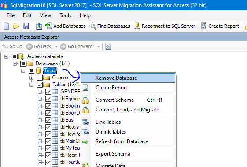Screen dimensions: 247x167
Task: Expand the tblBus table node
Action: (x=40, y=120)
